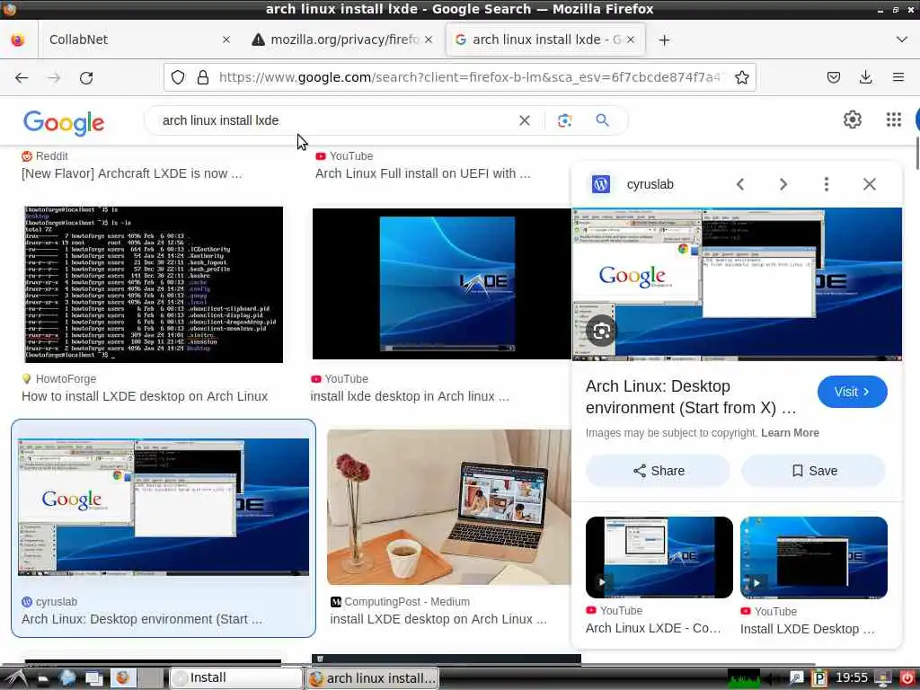Viewport: 920px width, 690px height.
Task: Reload the current page
Action: click(86, 77)
